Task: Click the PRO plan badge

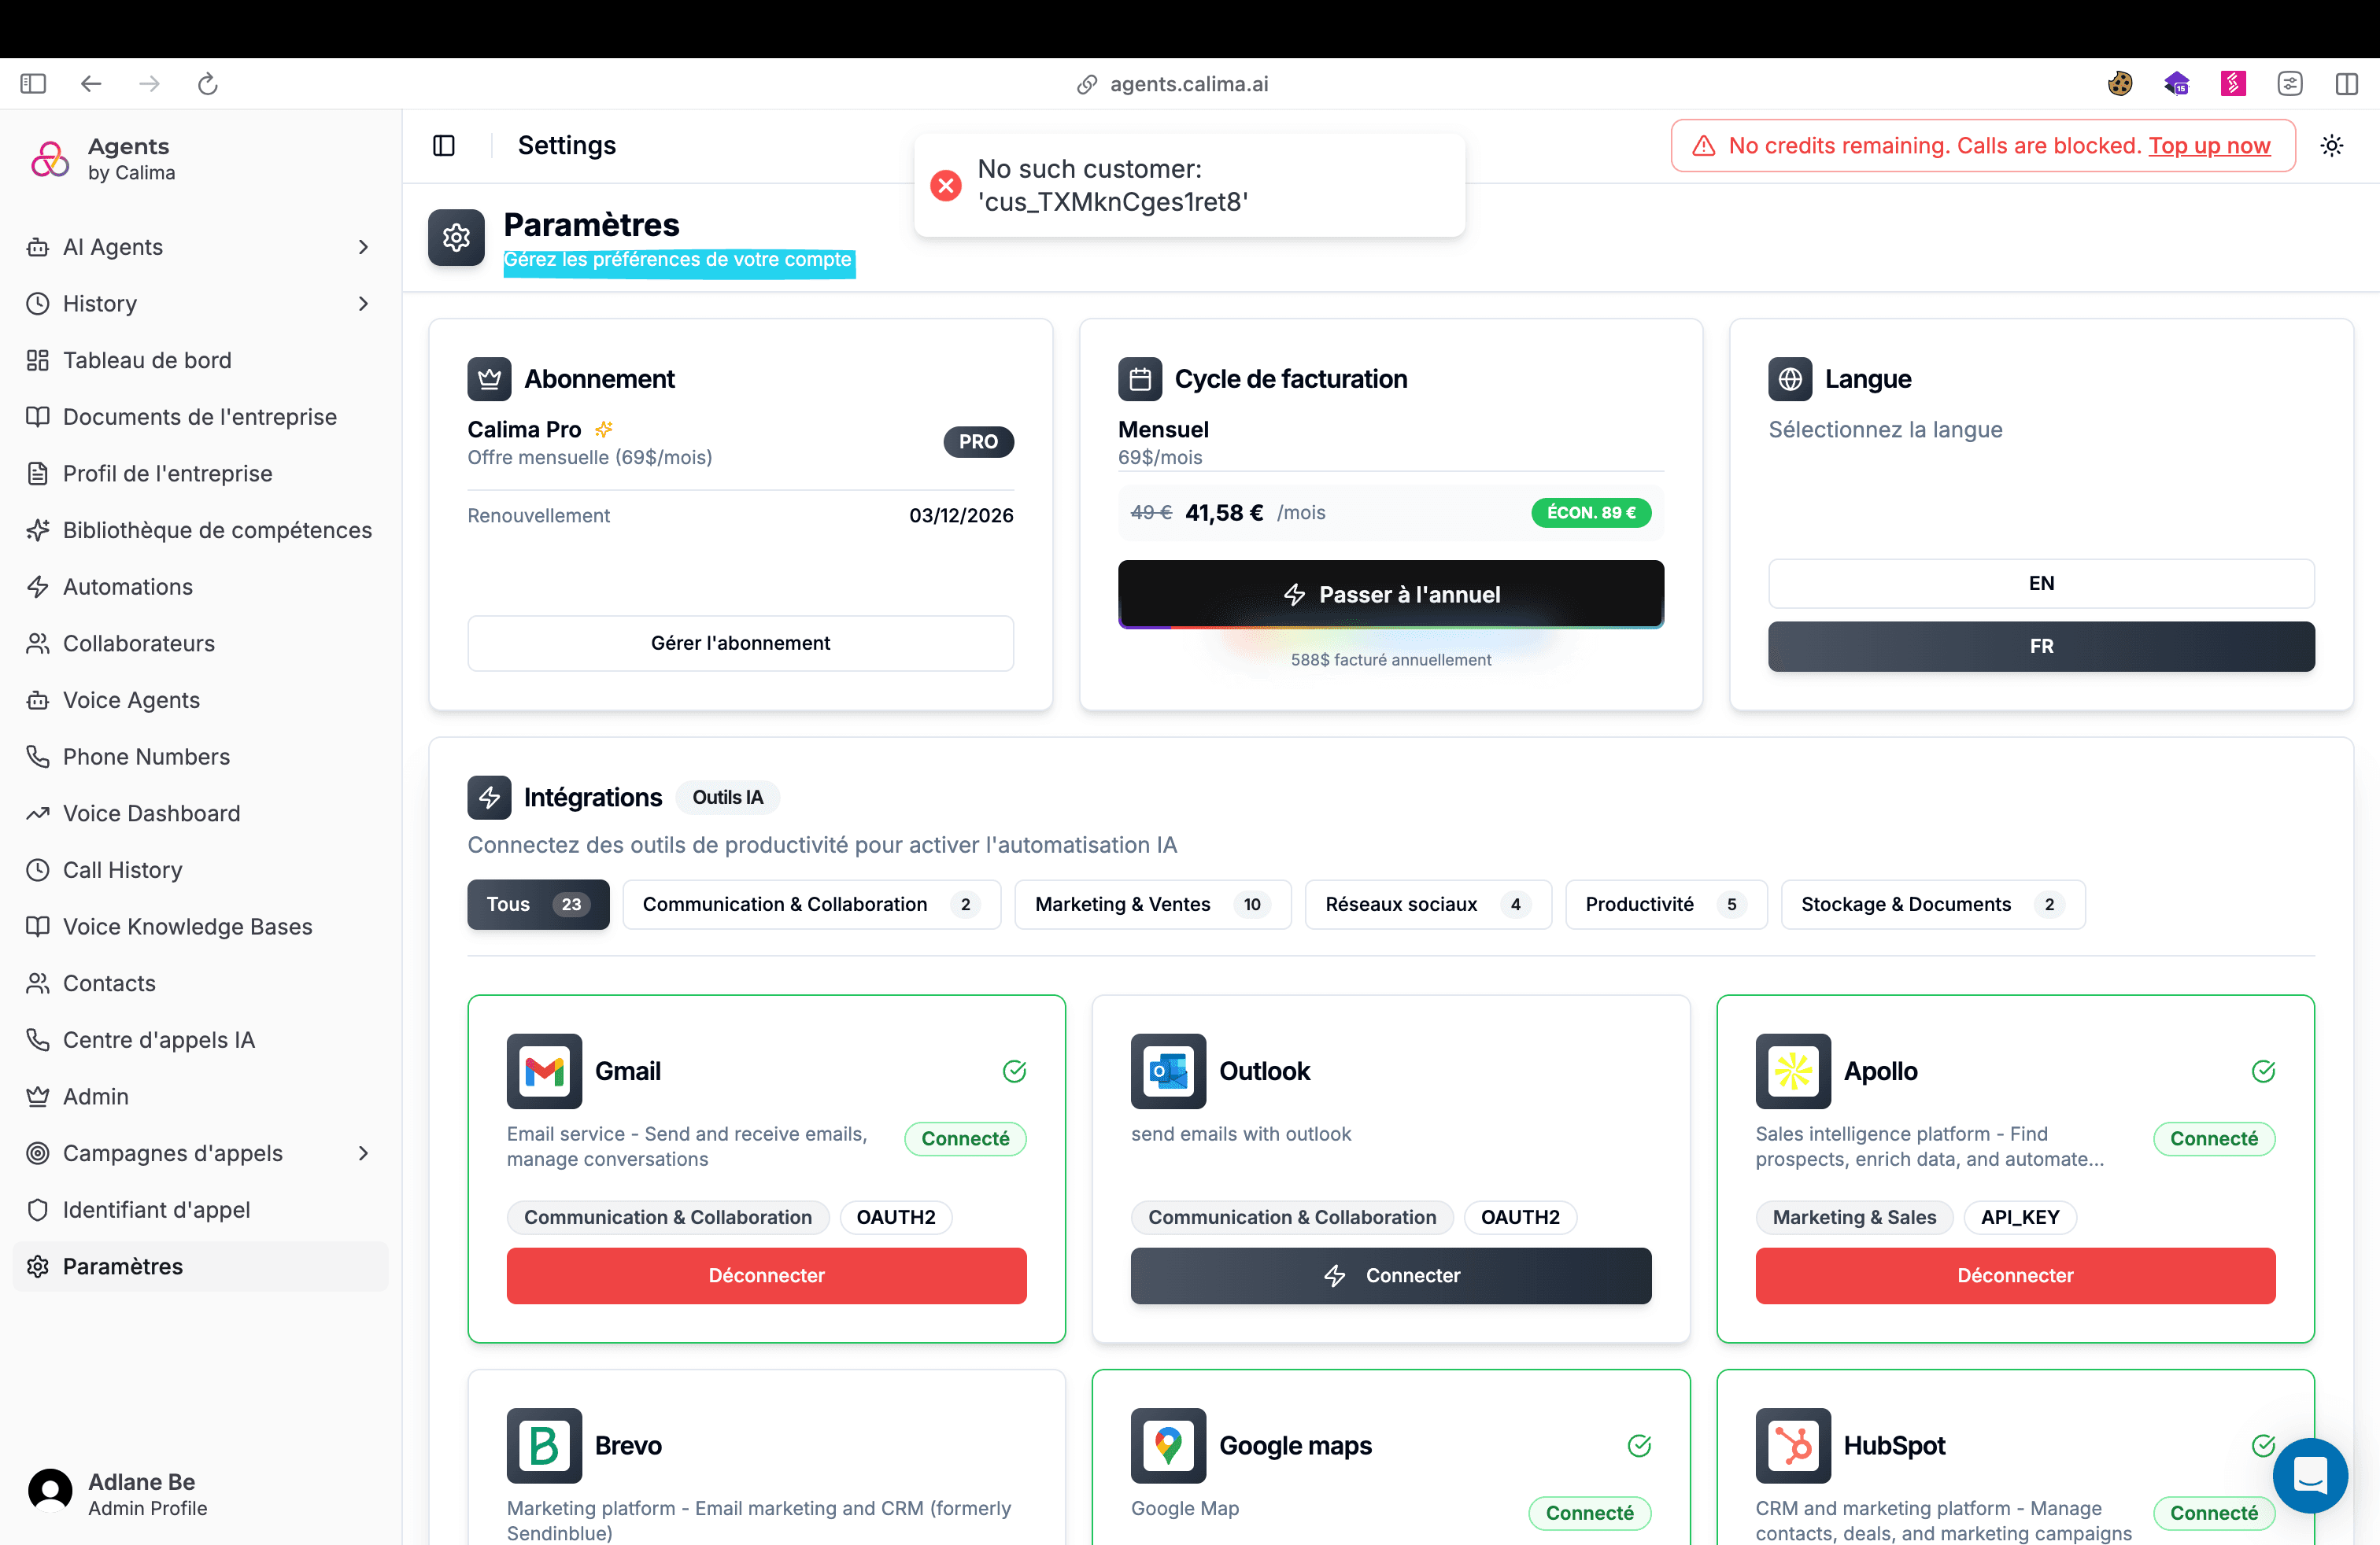Action: [x=978, y=442]
